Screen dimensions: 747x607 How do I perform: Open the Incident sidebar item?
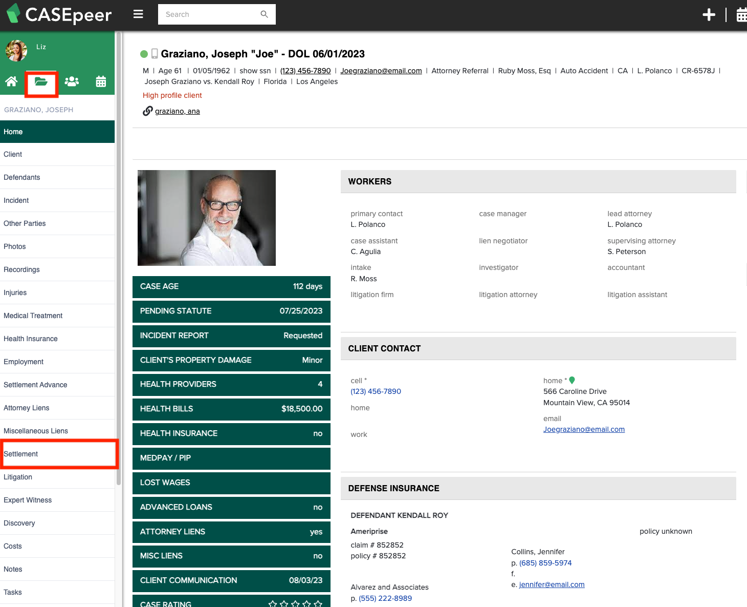click(57, 200)
